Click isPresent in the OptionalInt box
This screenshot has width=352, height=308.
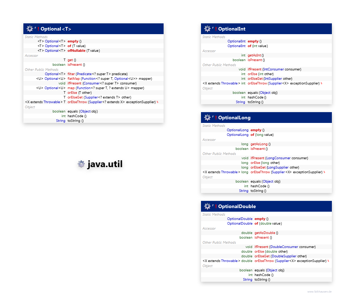click(x=255, y=60)
